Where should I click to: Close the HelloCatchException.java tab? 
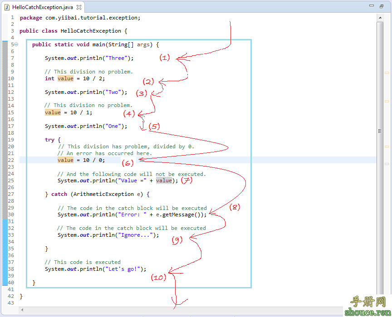coord(79,7)
